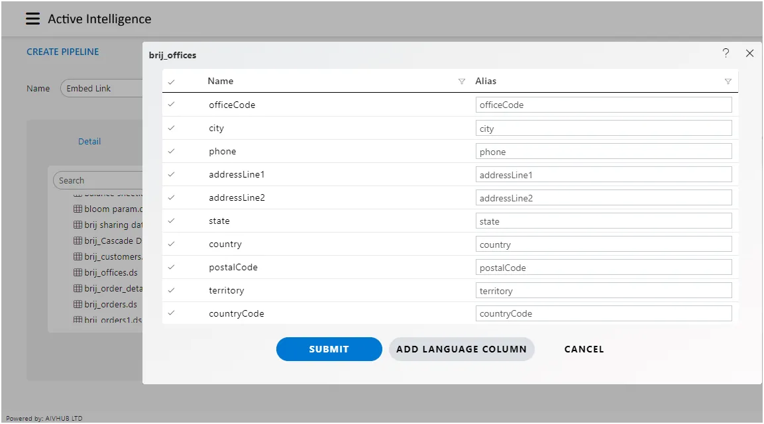Viewport: 764px width, 424px height.
Task: Click table icon beside bloom param
Action: [x=78, y=209]
